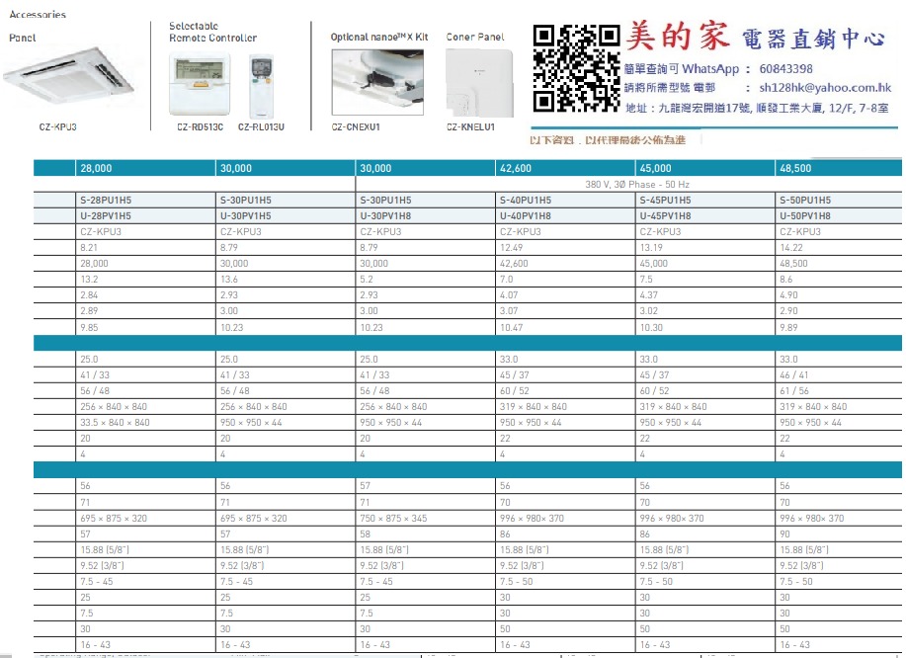Click the CZ-KNELU1 corner panel image
Screen dimensions: 906x658
(479, 83)
